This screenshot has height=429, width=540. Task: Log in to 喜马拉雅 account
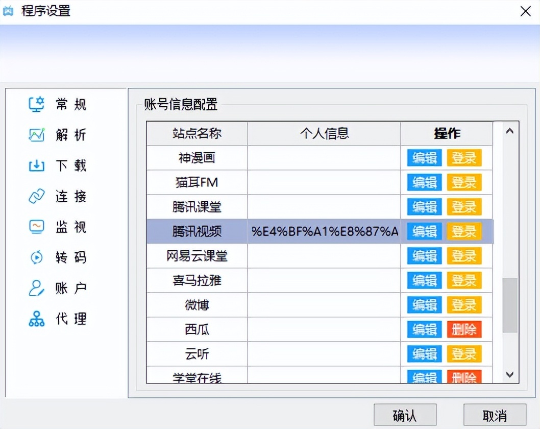tap(464, 280)
